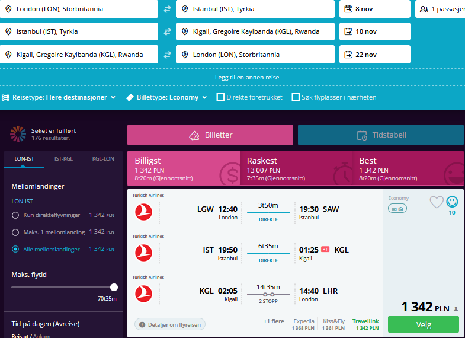
Task: Click the per-person icon beside 1 342 PLN
Action: [456, 309]
